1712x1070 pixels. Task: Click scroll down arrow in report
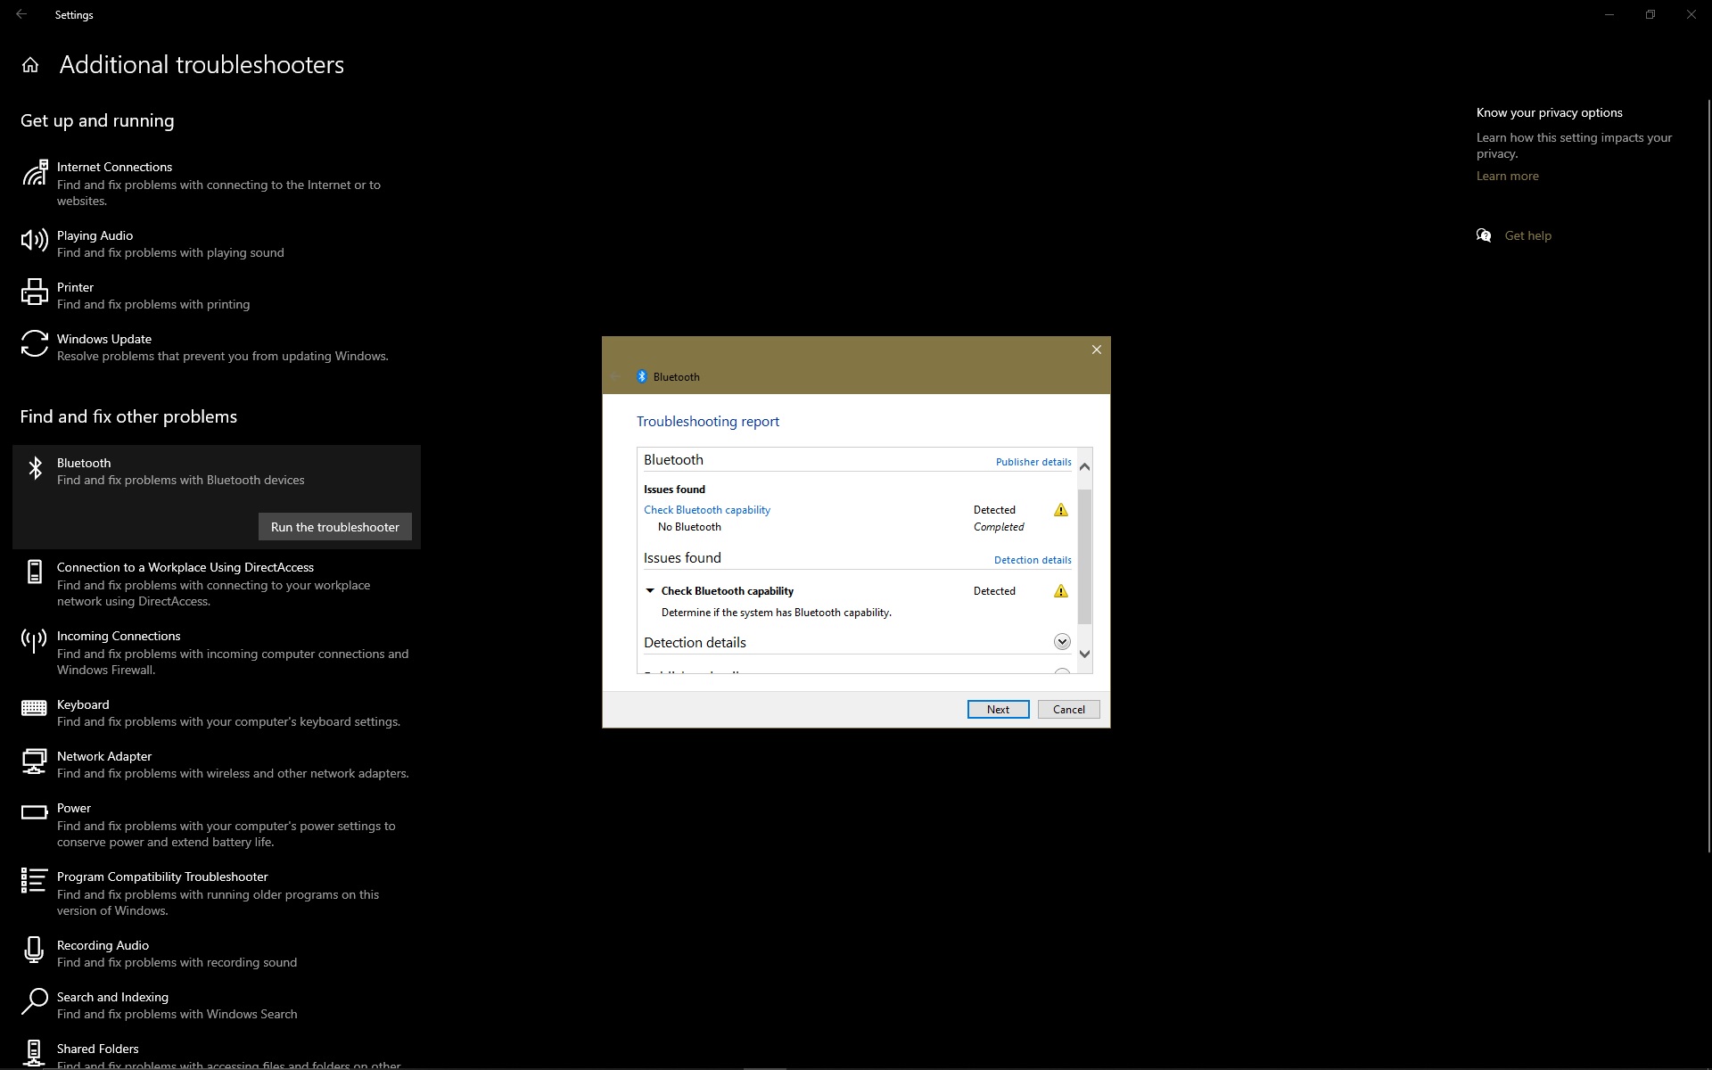pos(1084,654)
